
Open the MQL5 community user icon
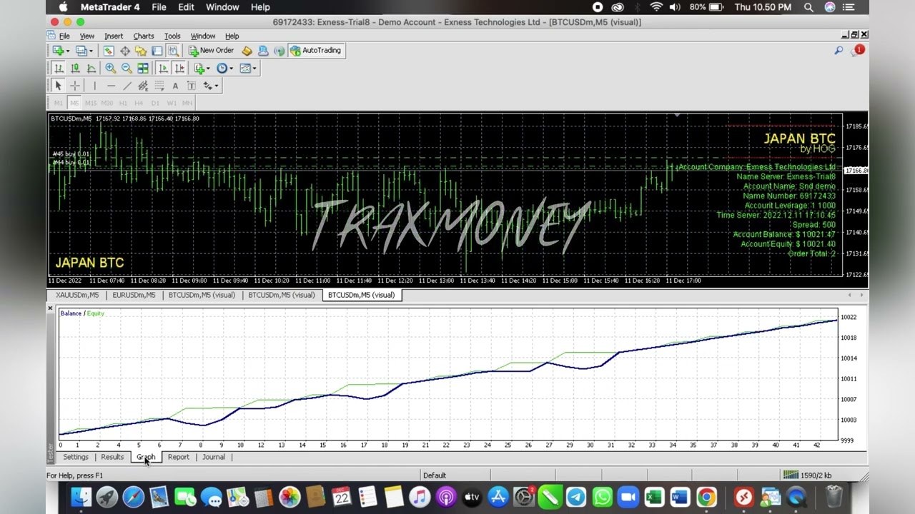coord(263,51)
